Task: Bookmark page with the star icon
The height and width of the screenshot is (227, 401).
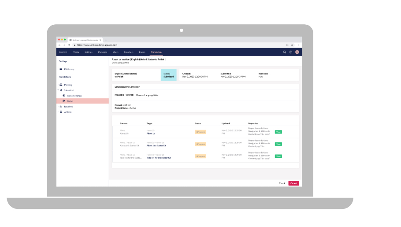Action: 292,45
